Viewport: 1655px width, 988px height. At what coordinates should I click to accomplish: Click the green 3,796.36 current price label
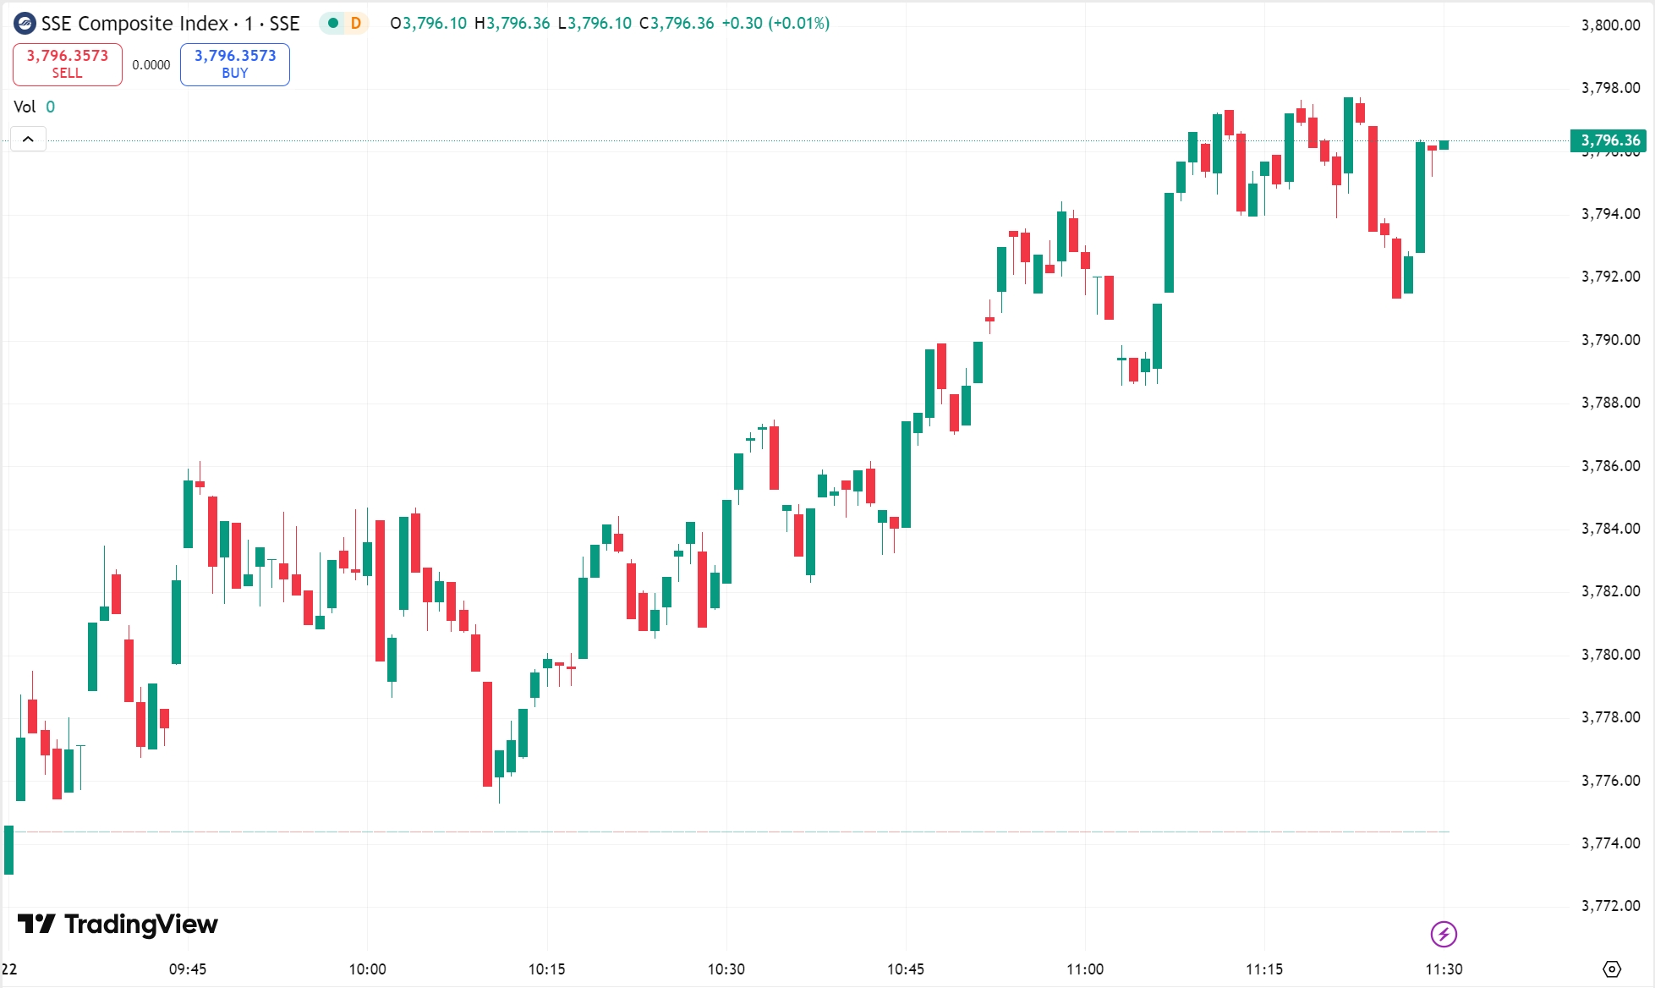[x=1609, y=140]
